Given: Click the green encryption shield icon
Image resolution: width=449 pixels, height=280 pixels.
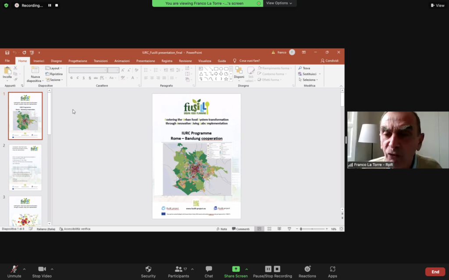Looking at the screenshot, I should (6, 5).
